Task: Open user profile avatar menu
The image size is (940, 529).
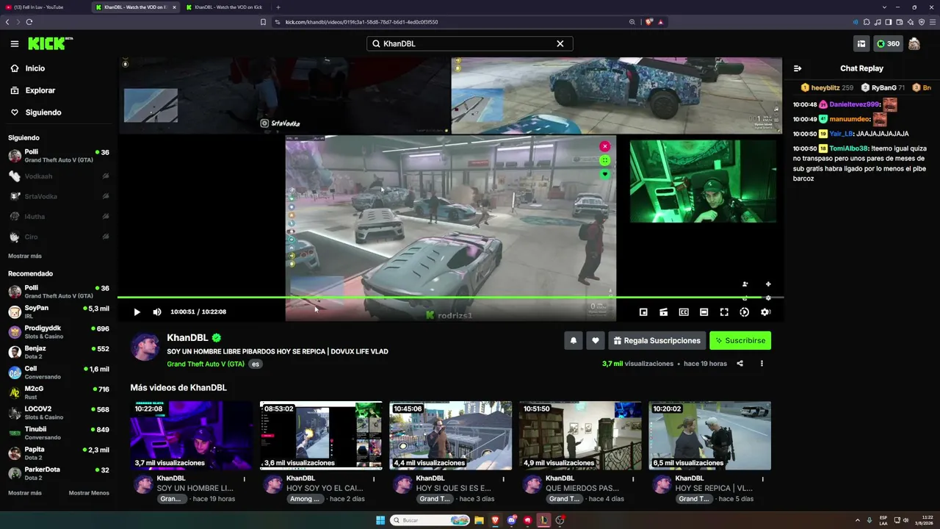Action: pos(914,44)
